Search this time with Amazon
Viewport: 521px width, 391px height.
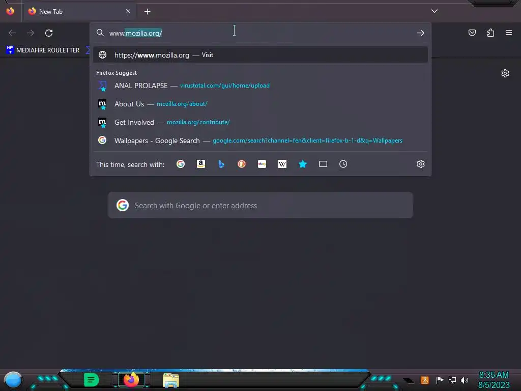200,164
